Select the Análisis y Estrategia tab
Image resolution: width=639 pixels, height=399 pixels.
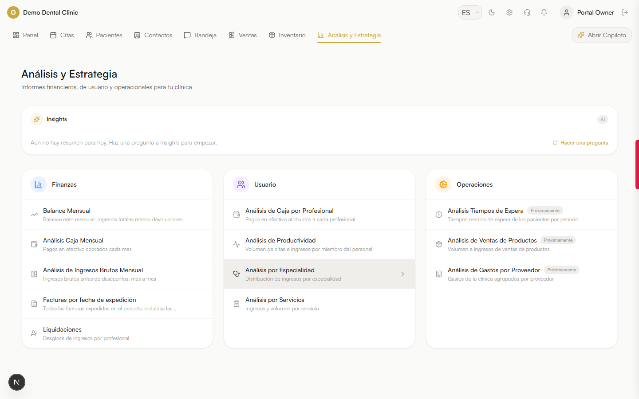pos(349,35)
